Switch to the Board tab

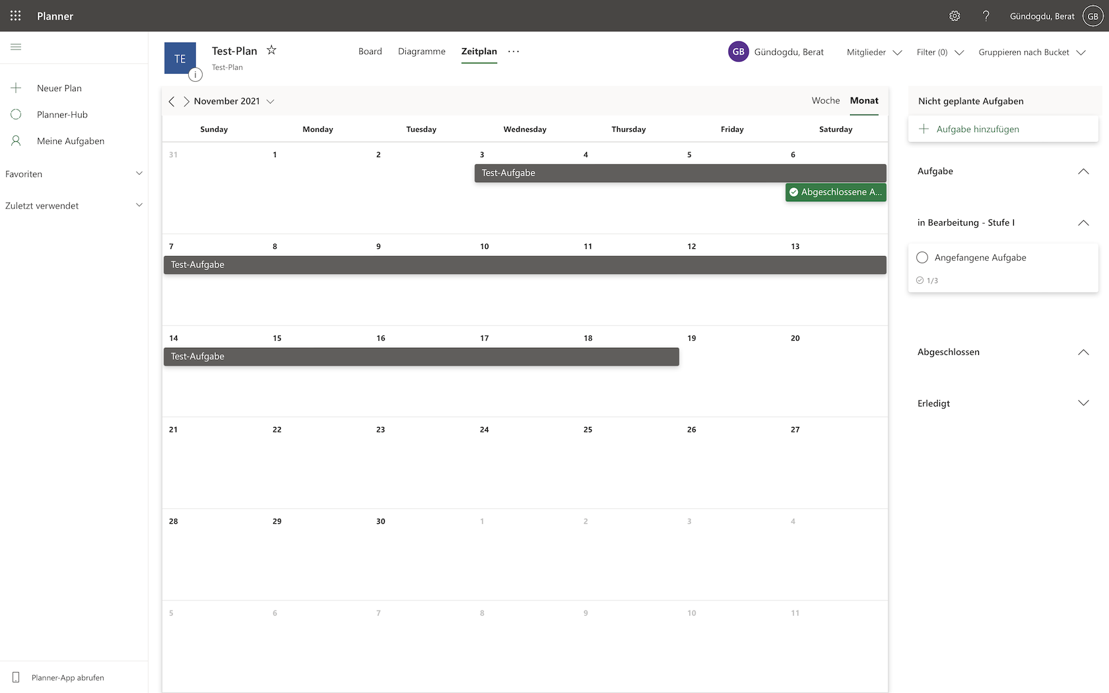(x=370, y=51)
